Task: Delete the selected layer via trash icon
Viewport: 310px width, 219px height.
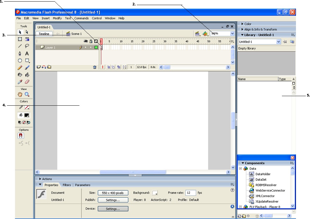Action: [94, 67]
